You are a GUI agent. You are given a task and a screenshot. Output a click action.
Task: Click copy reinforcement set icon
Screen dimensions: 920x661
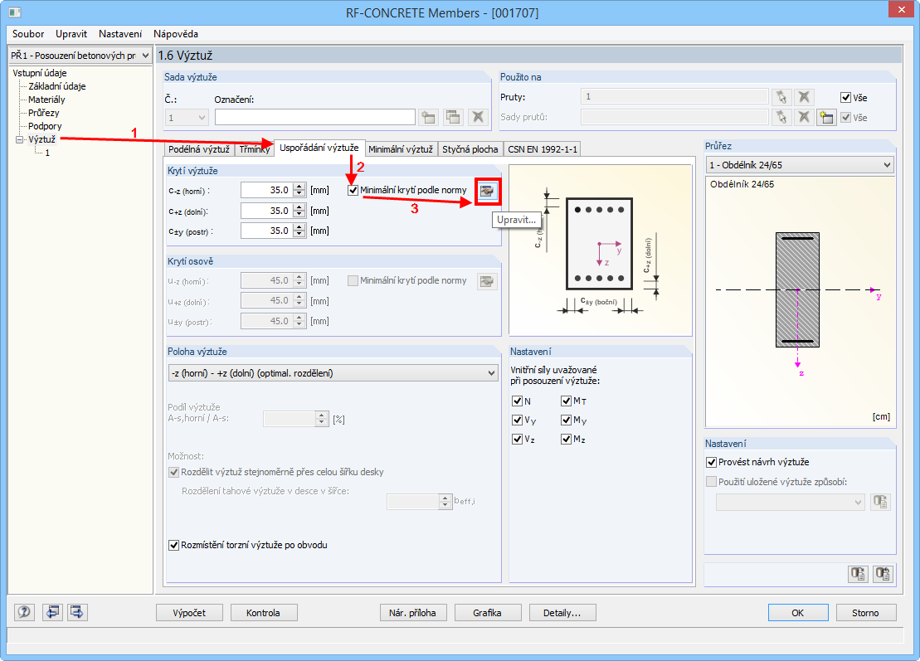(453, 117)
